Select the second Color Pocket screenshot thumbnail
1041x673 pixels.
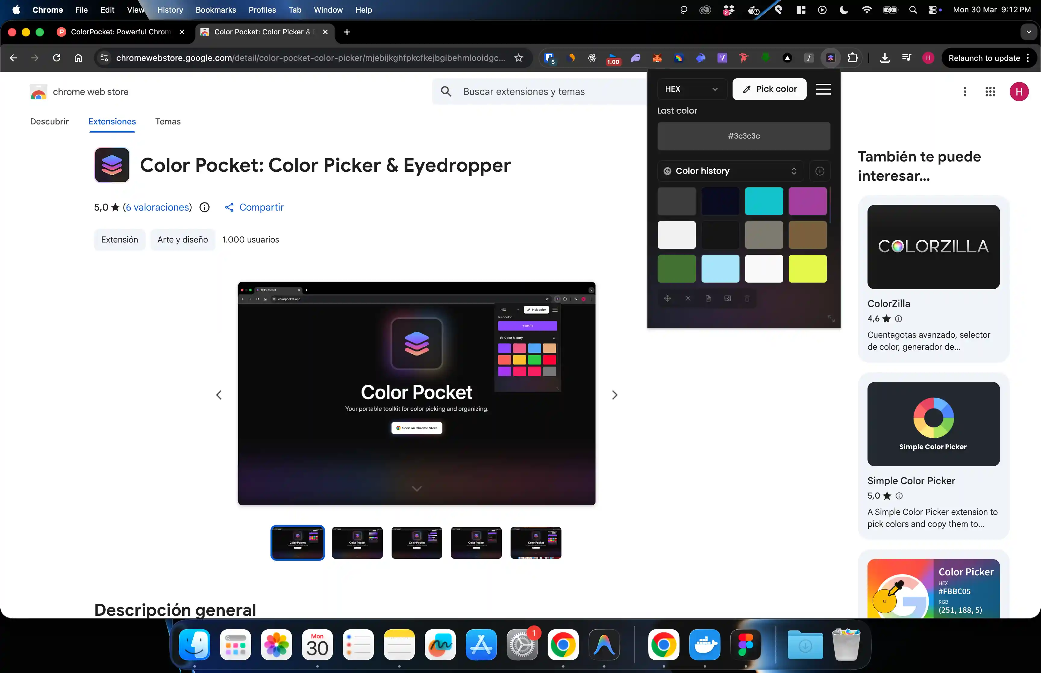coord(357,543)
